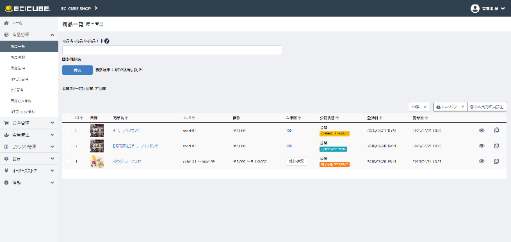The height and width of the screenshot is (242, 511).
Task: Click the plus icon beside 詳細検索
Action: (63, 60)
